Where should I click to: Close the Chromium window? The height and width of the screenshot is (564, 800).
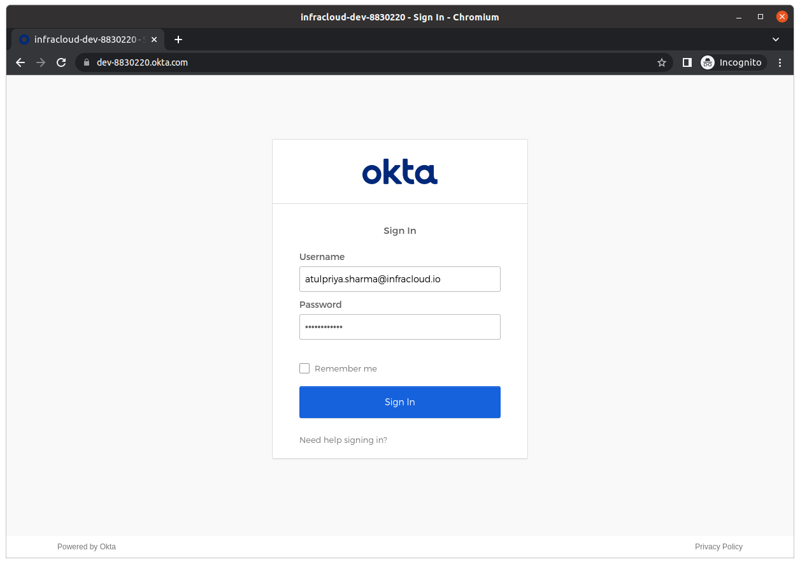(782, 17)
